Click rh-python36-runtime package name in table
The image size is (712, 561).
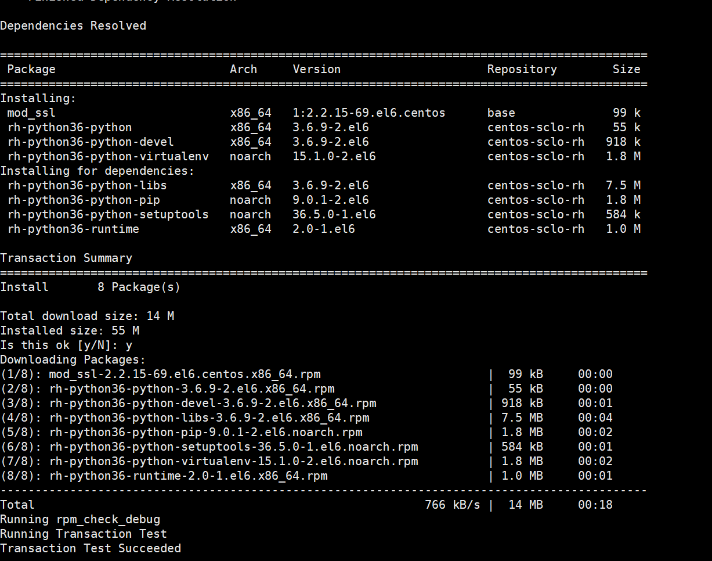73,229
